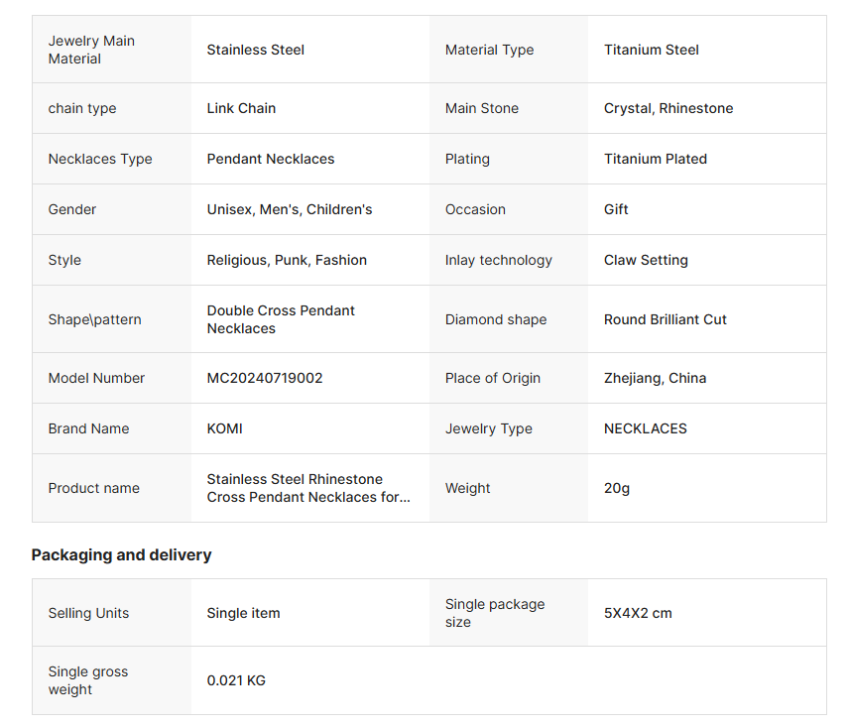Click the Packaging and delivery heading
Screen dimensions: 850x727
(x=121, y=554)
